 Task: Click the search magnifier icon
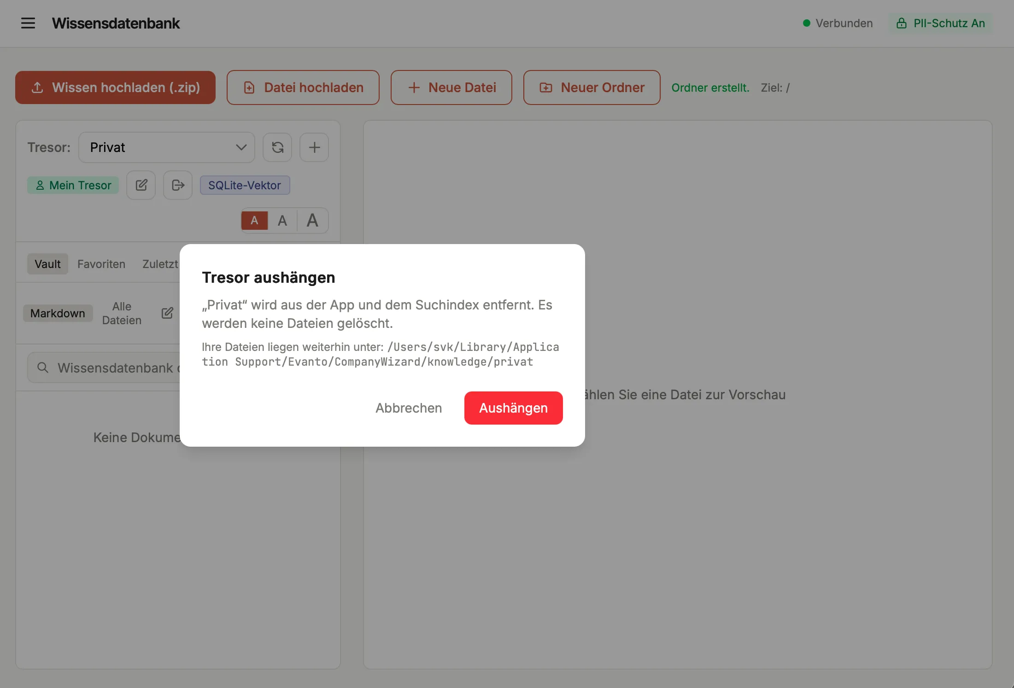(43, 367)
